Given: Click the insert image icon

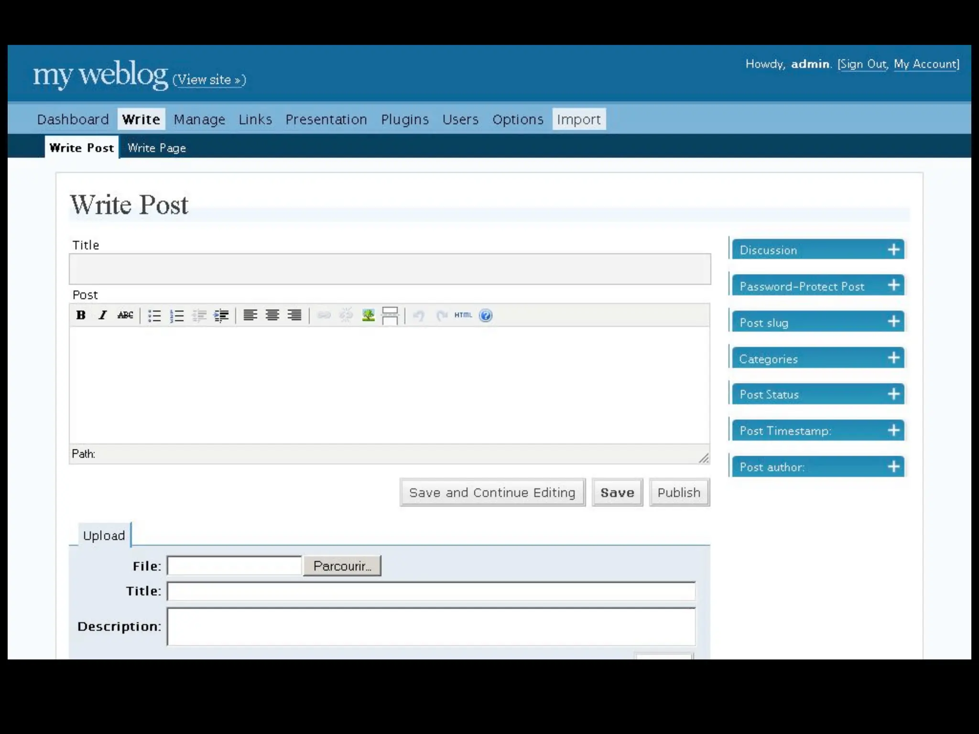Looking at the screenshot, I should (368, 315).
